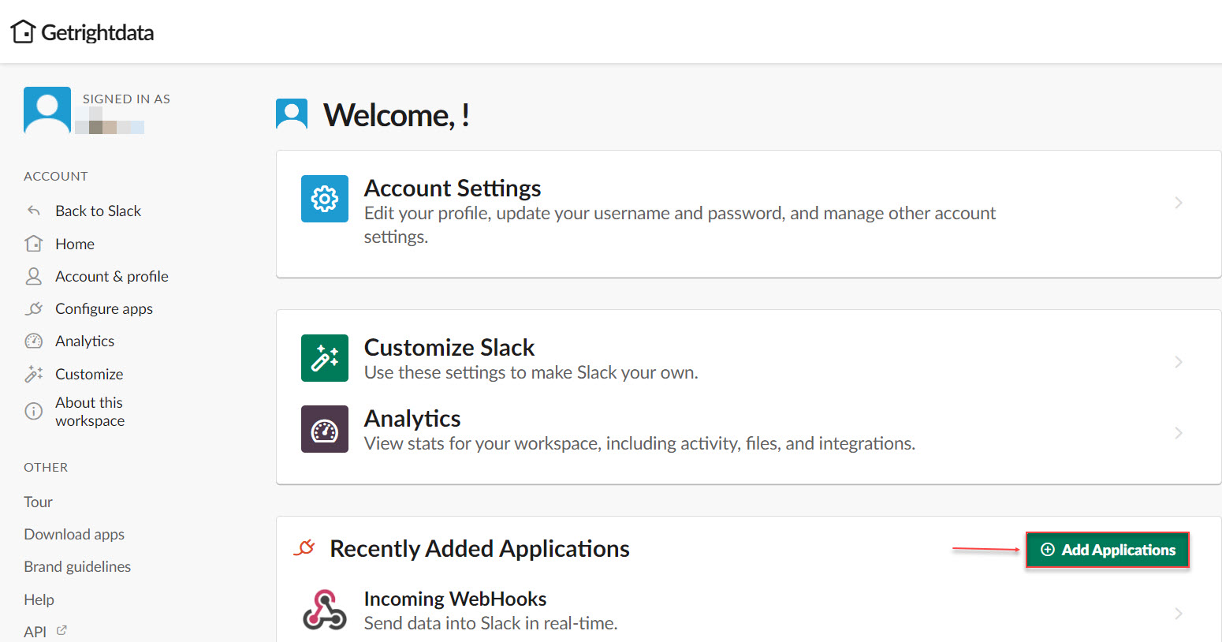
Task: Click the Account Settings heading
Action: click(453, 188)
